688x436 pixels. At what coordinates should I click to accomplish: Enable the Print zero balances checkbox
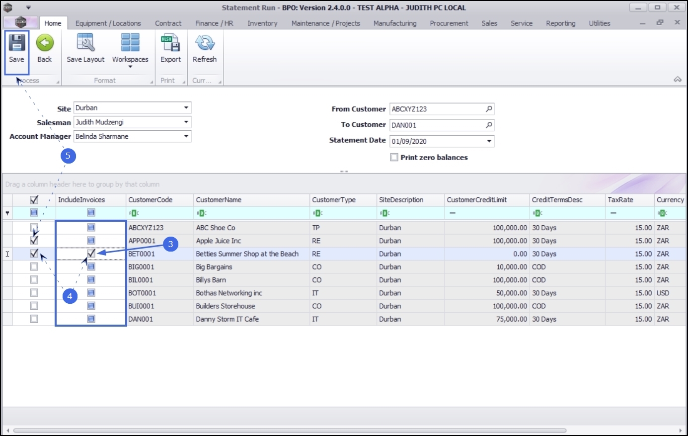394,157
